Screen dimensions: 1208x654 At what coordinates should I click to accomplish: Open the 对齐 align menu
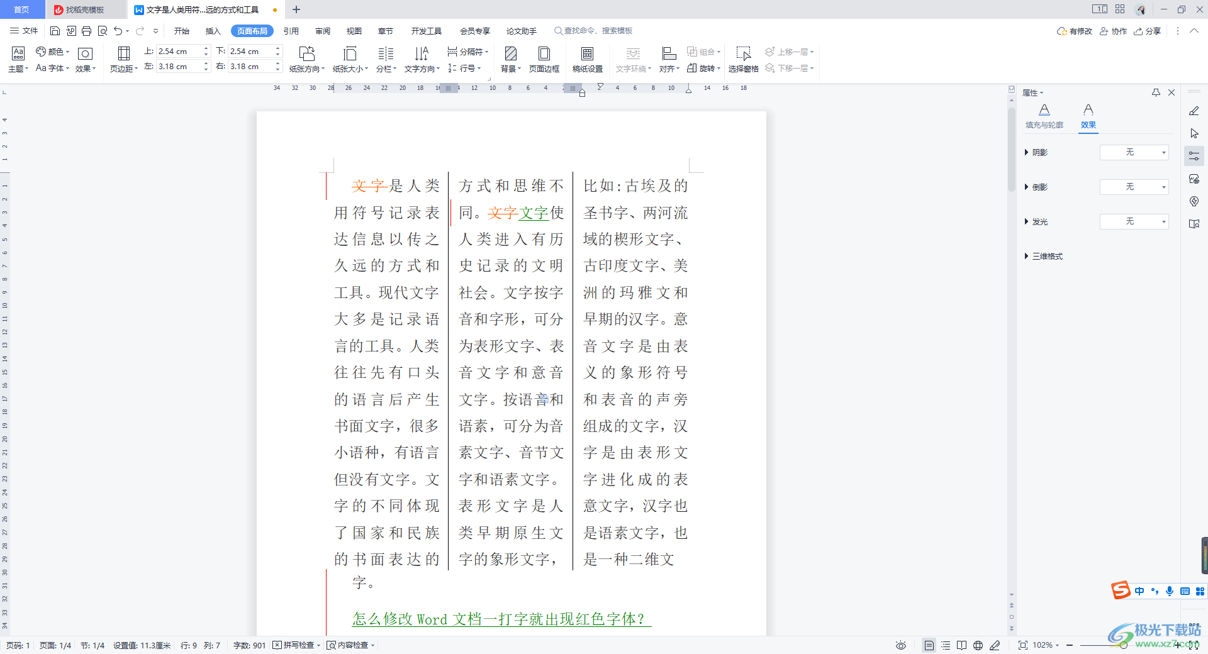tap(669, 60)
